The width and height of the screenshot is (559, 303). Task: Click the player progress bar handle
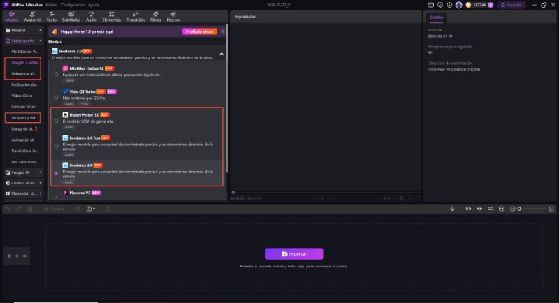pos(233,192)
